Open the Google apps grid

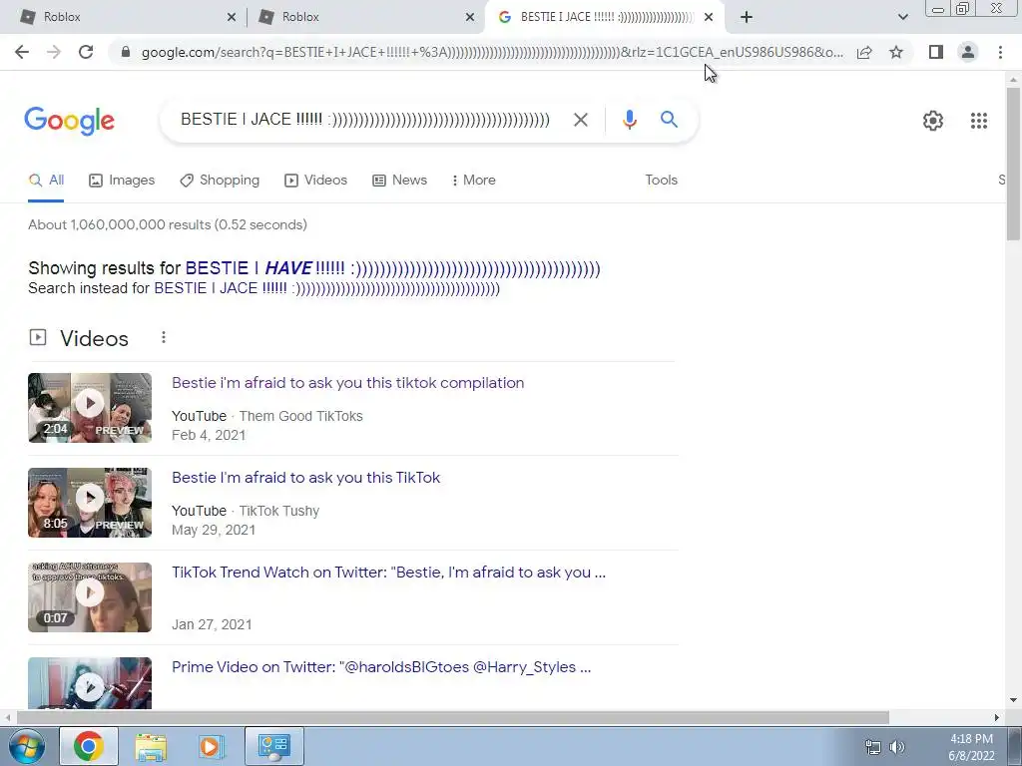[978, 121]
